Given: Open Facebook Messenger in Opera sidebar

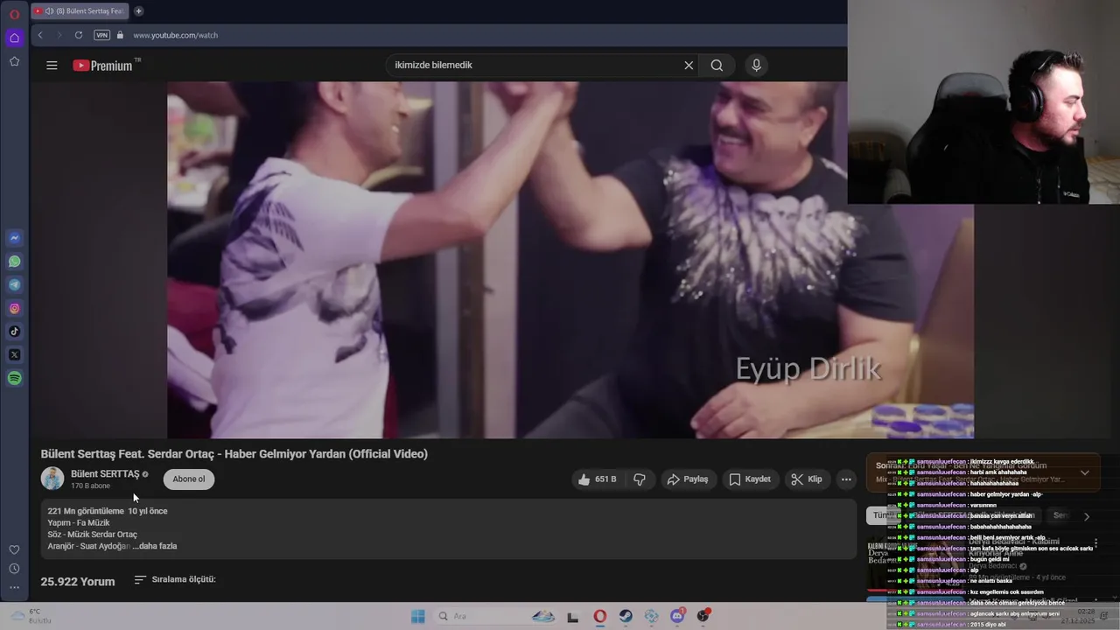Looking at the screenshot, I should tap(15, 238).
